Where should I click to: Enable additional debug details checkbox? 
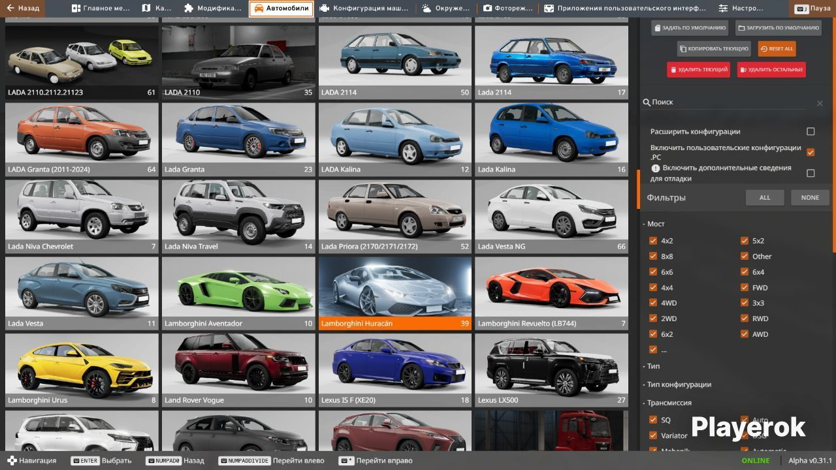pos(811,174)
